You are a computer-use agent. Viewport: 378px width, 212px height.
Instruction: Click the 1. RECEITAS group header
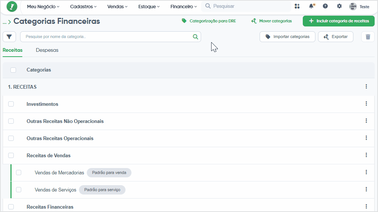pyautogui.click(x=22, y=87)
